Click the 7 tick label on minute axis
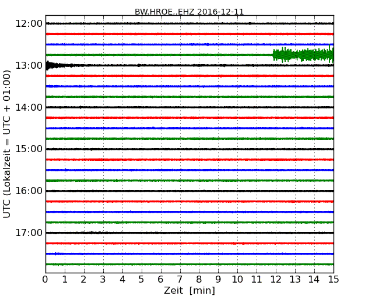Screen dimensions: 379x303 (x=180, y=280)
